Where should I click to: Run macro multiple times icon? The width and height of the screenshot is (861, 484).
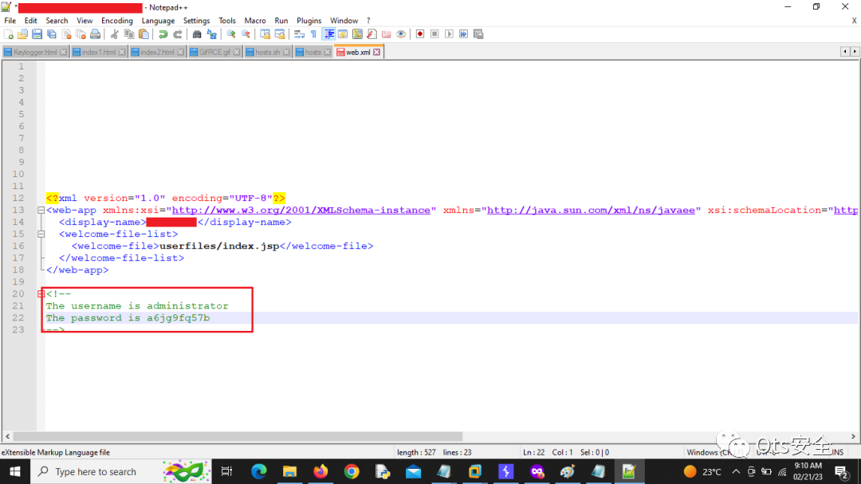pyautogui.click(x=463, y=34)
